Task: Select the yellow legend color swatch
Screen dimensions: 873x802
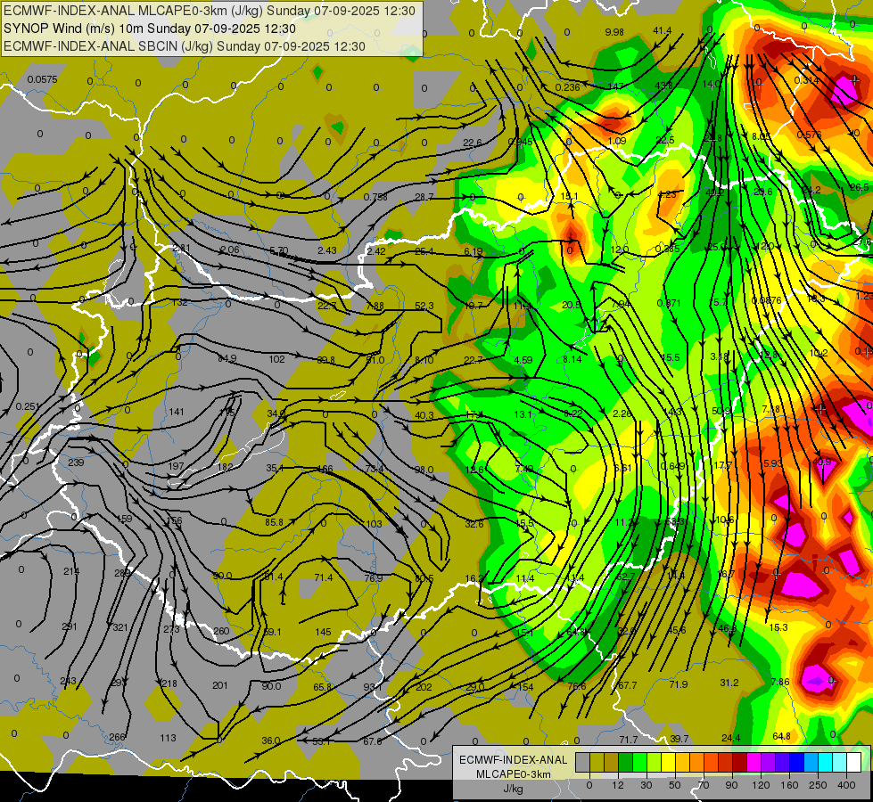Action: (x=669, y=763)
